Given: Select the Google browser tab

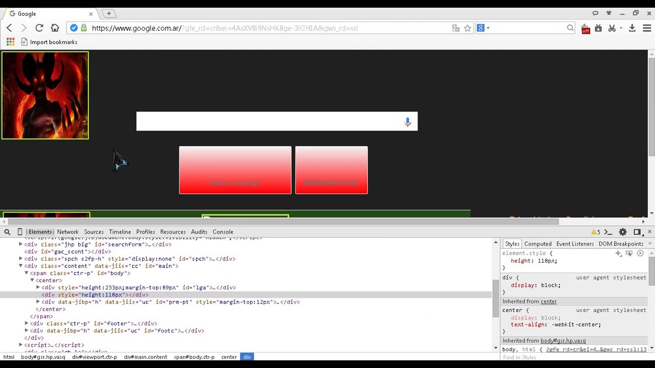Looking at the screenshot, I should pos(51,14).
